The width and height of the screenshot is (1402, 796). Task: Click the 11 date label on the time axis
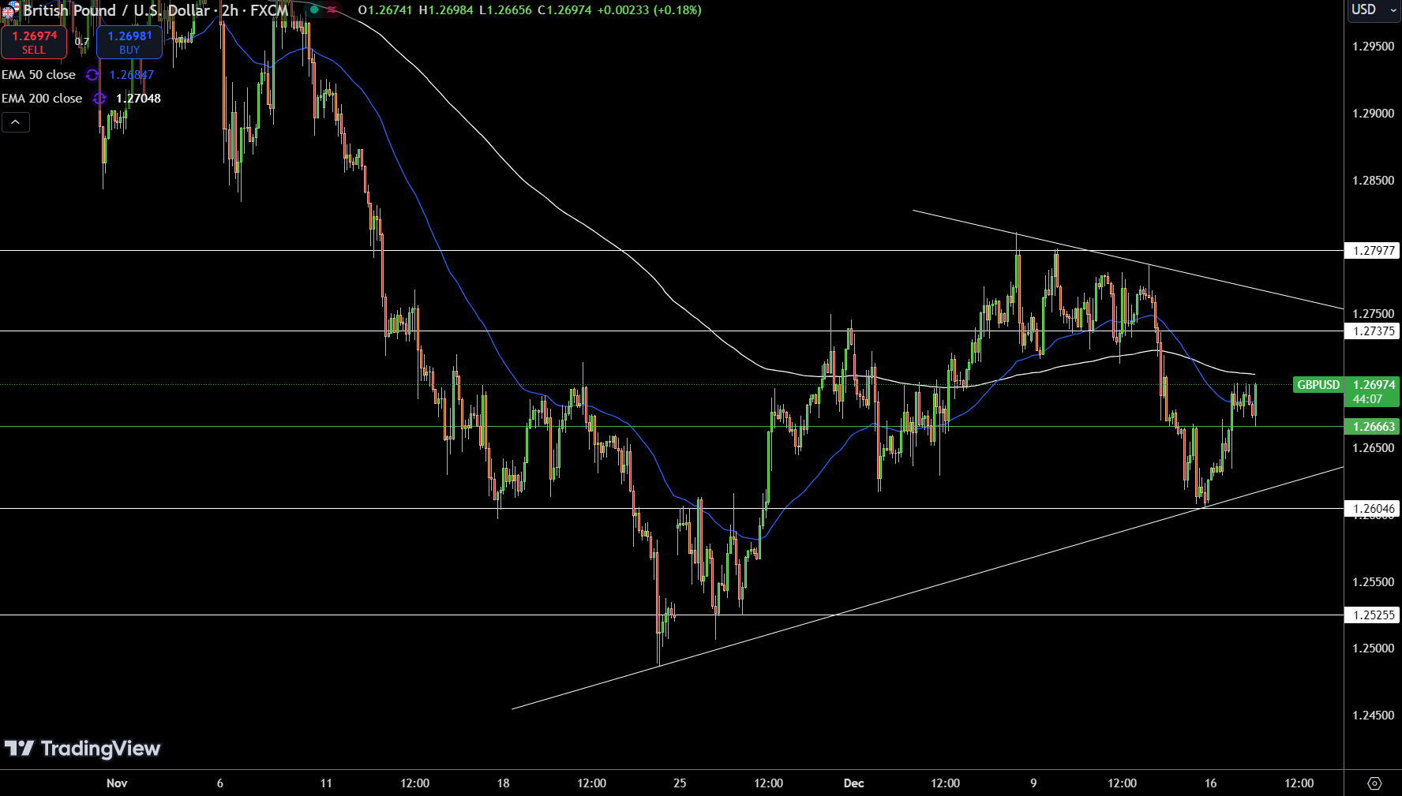coord(326,783)
